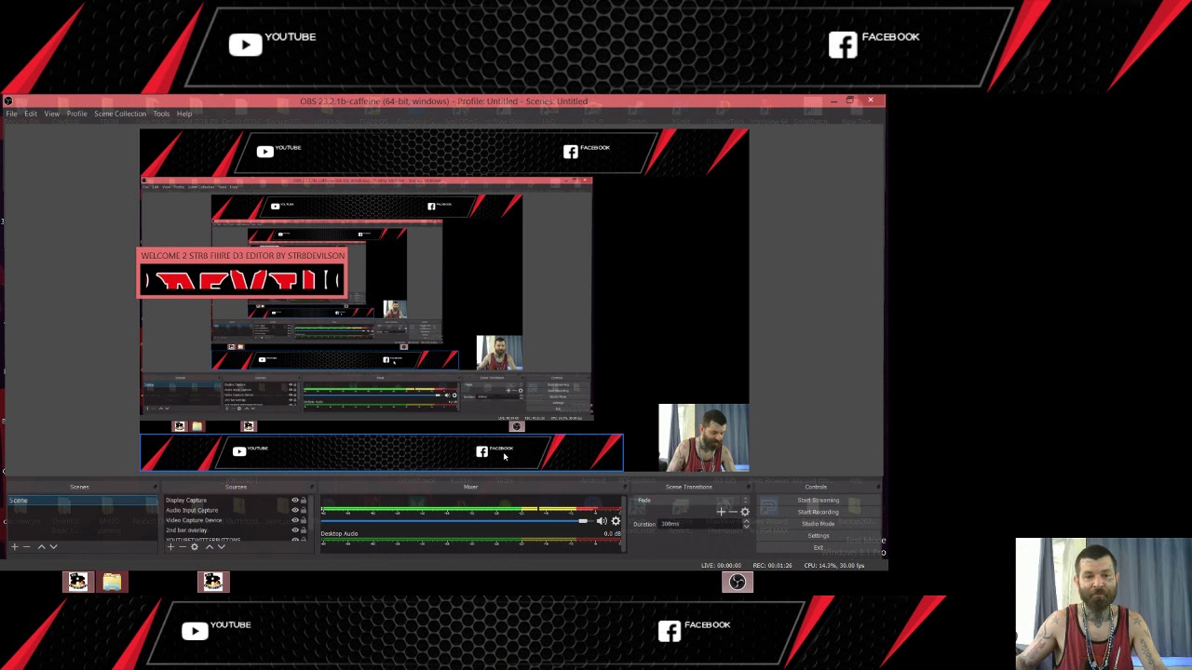Hide the Display Capture source
The width and height of the screenshot is (1192, 670).
point(295,501)
